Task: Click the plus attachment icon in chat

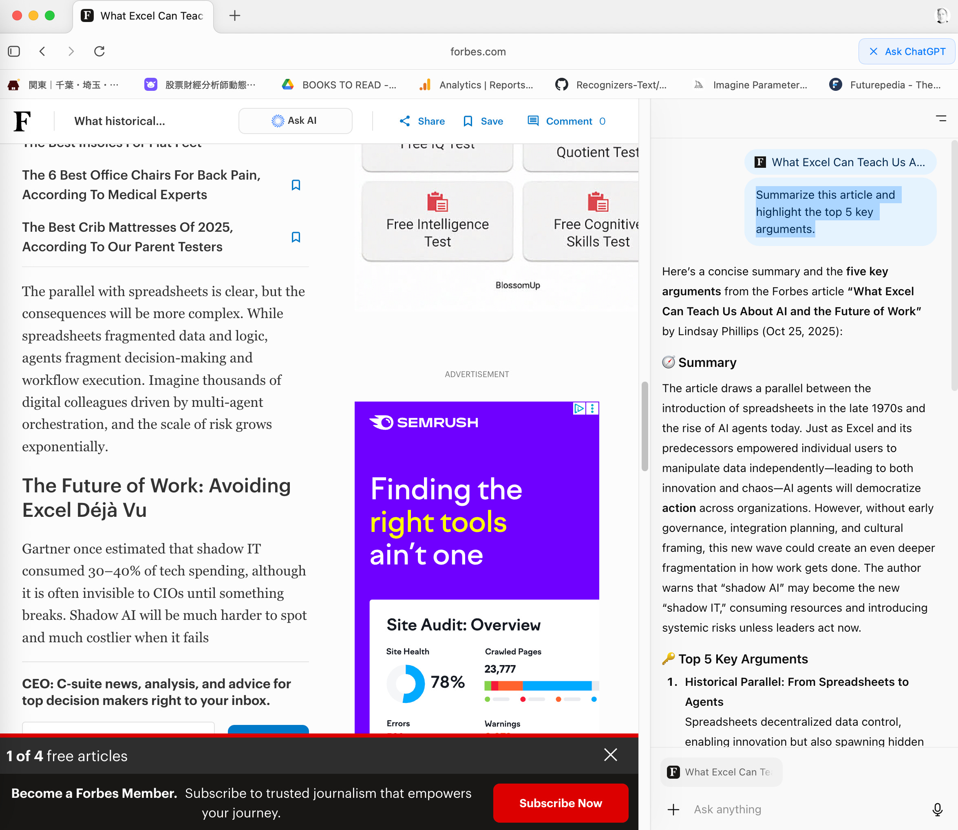Action: pyautogui.click(x=673, y=809)
